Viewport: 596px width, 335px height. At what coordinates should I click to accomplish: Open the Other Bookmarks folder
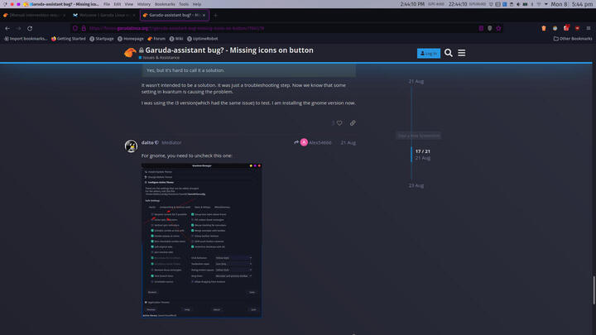573,39
